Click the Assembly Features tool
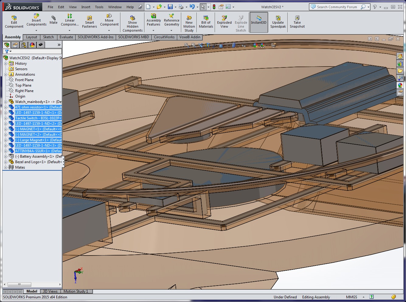Viewport: 406px width, 302px height. [x=154, y=20]
